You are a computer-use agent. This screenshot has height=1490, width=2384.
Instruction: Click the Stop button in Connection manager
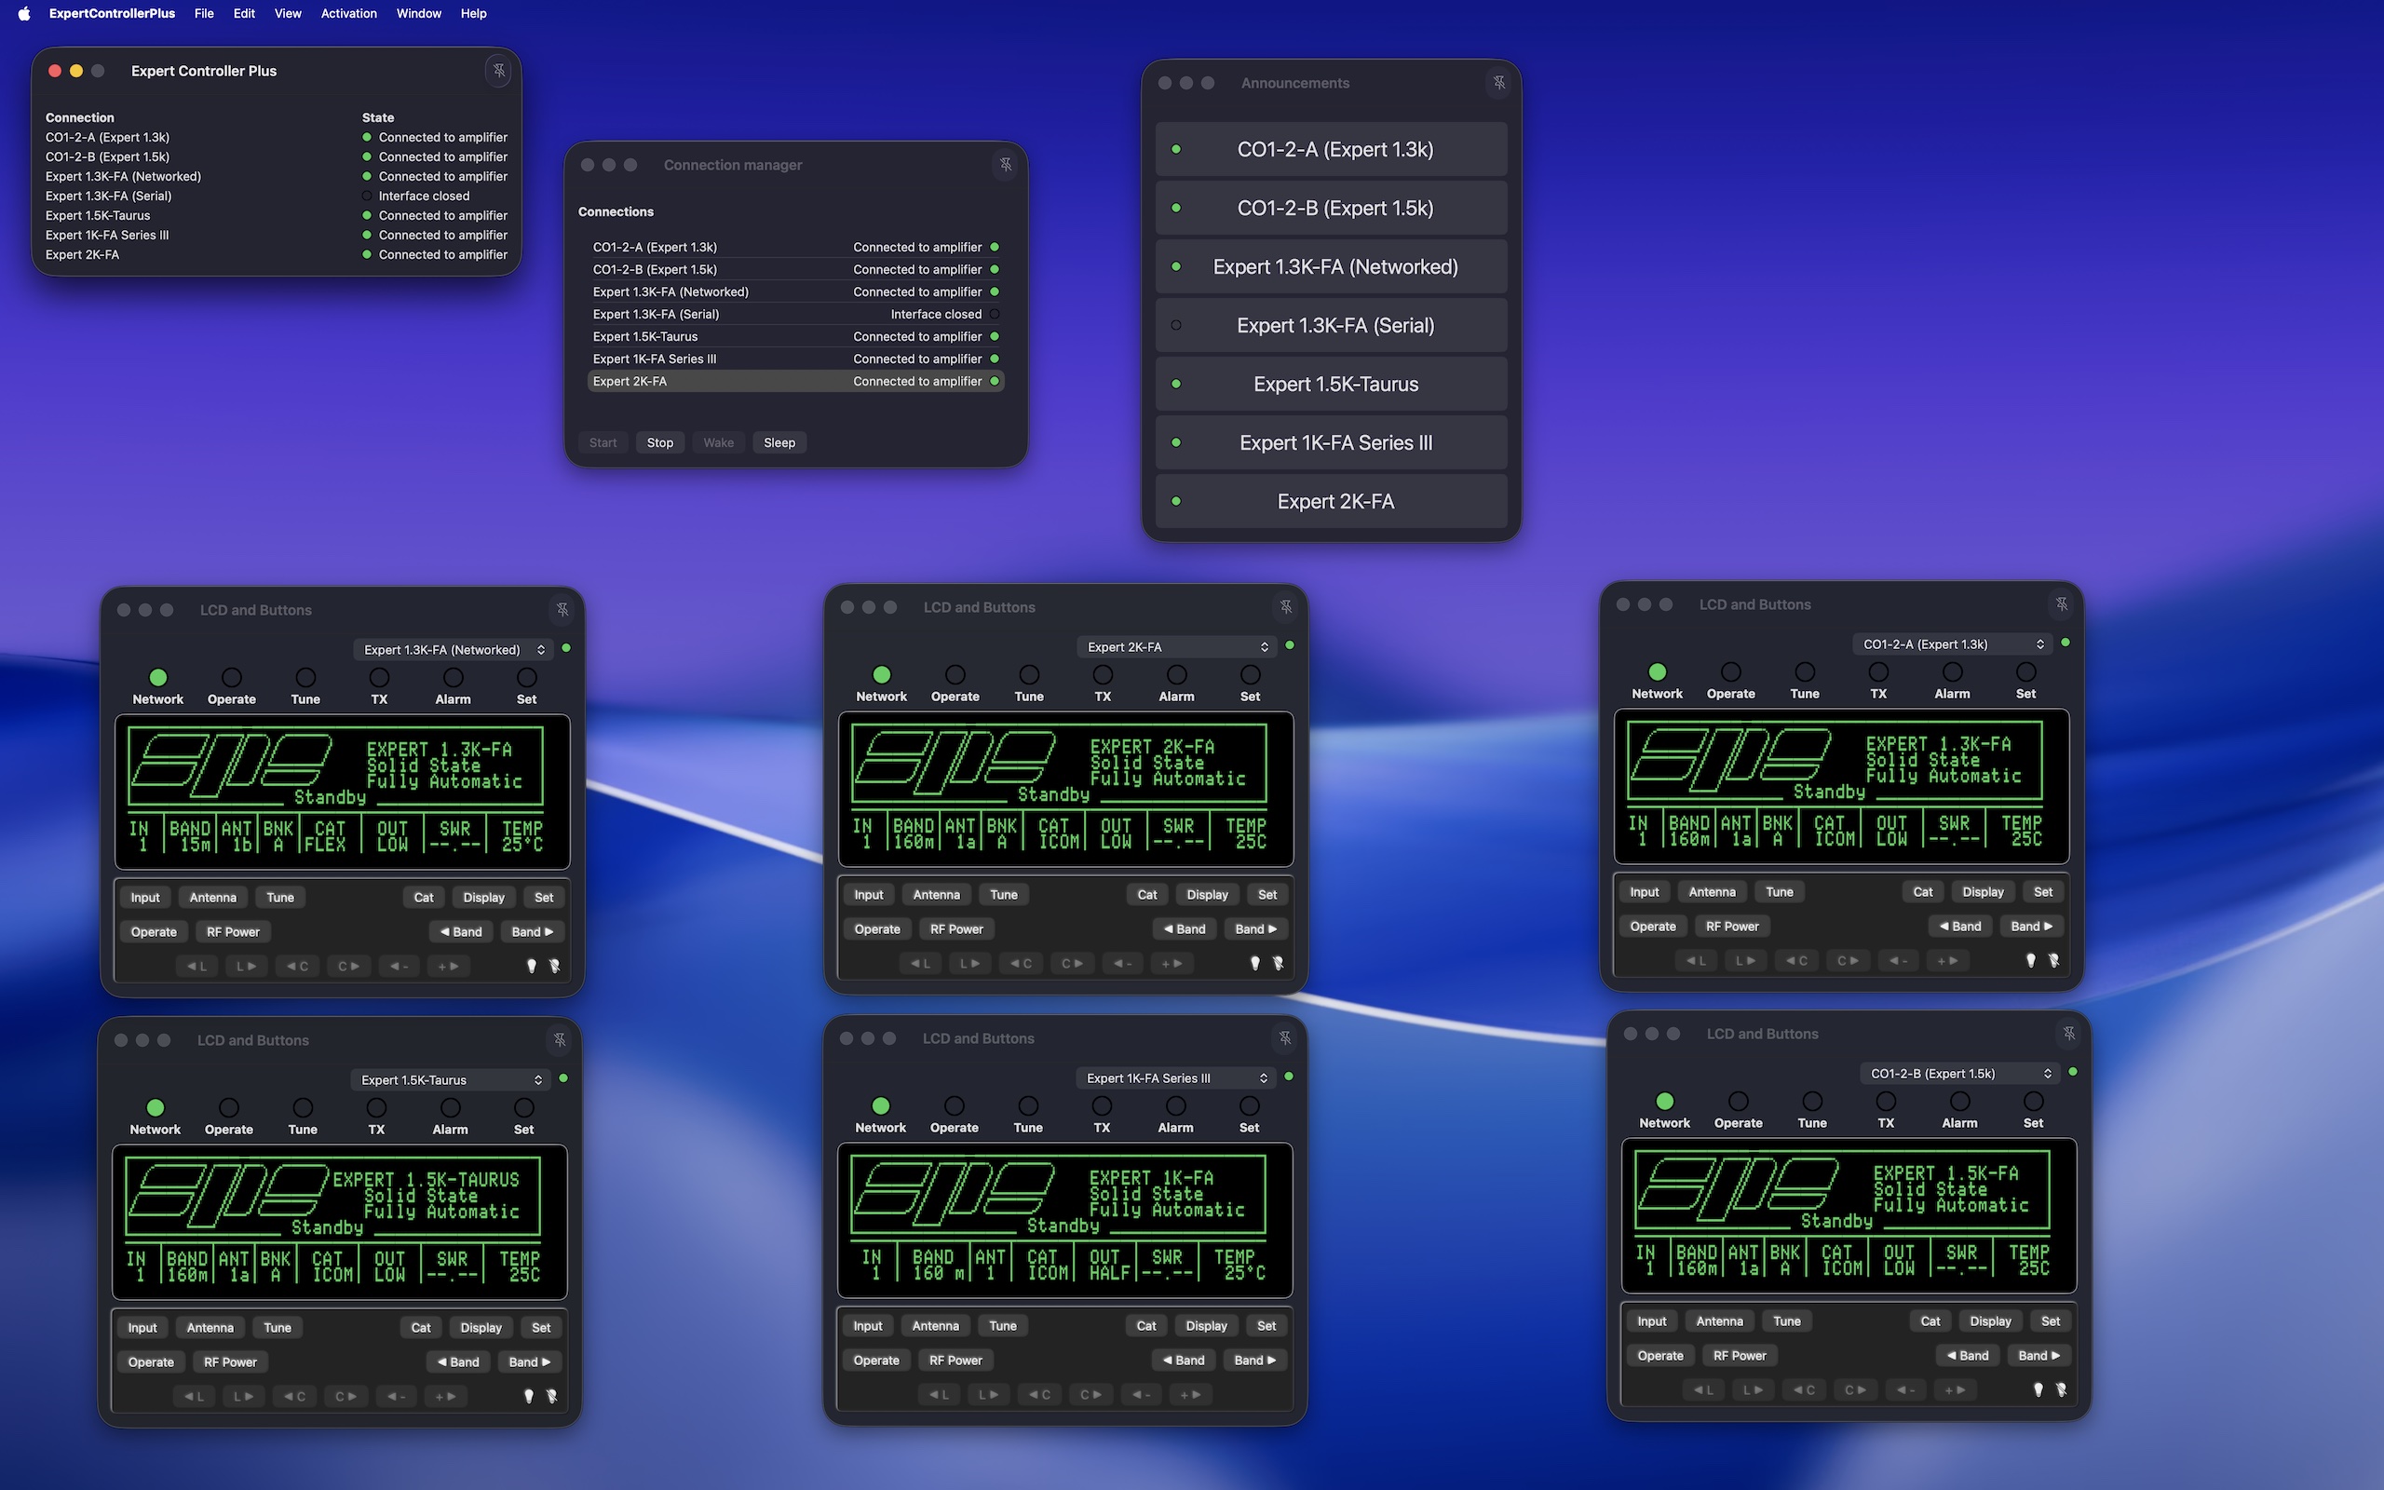(660, 442)
